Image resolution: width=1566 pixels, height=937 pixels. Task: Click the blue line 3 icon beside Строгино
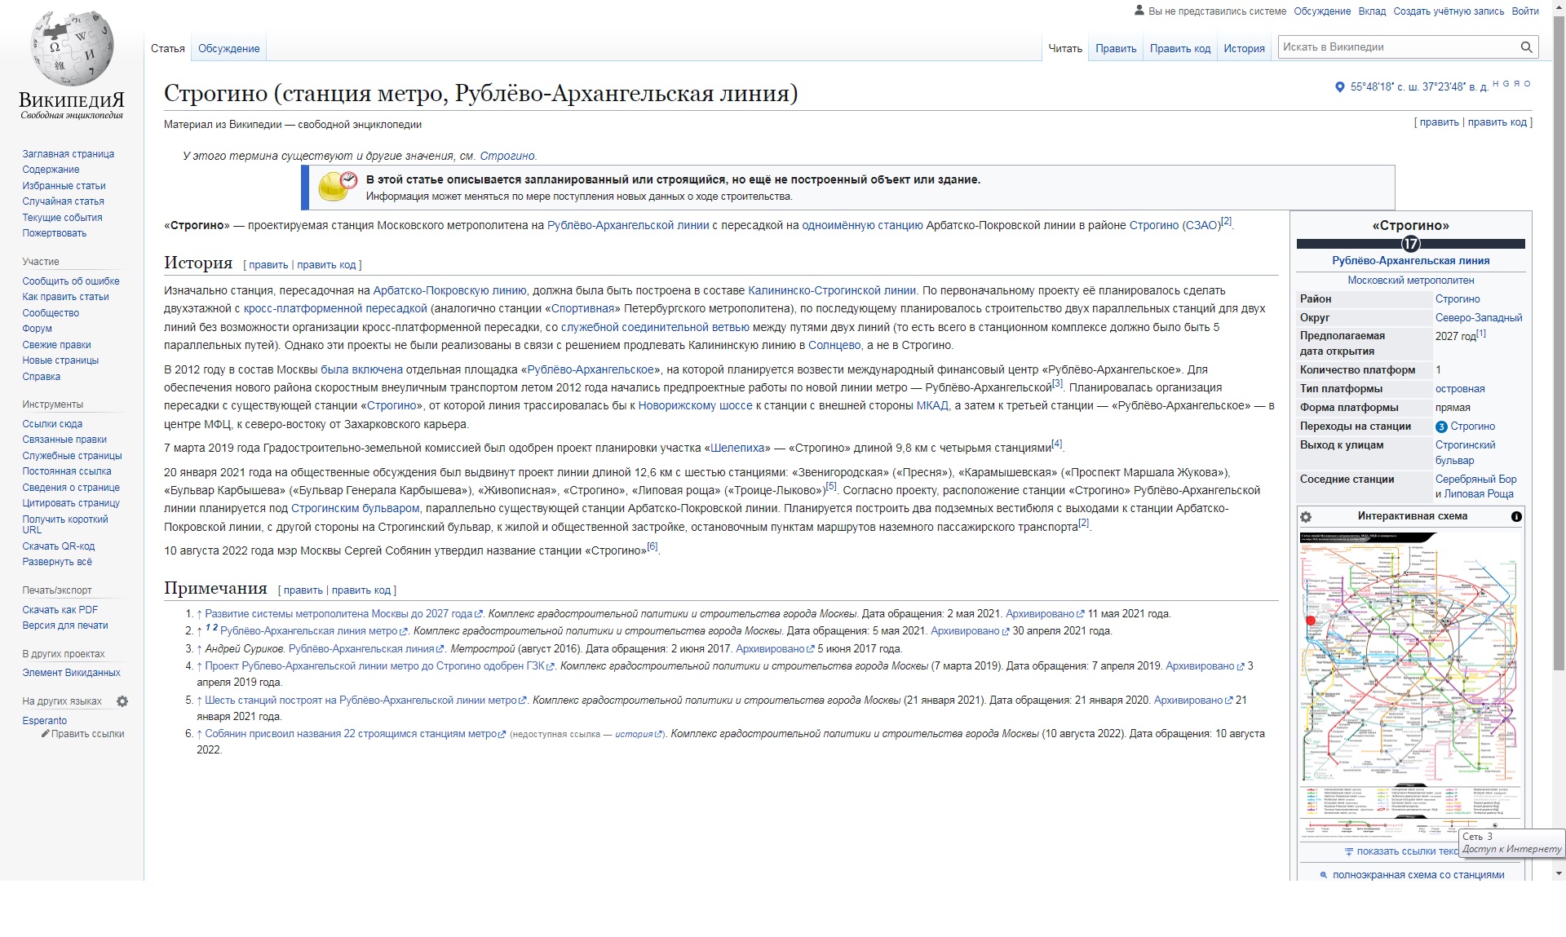pos(1441,427)
